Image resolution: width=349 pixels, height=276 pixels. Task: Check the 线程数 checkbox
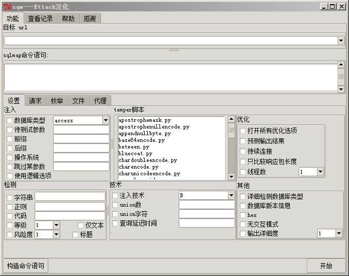click(242, 172)
